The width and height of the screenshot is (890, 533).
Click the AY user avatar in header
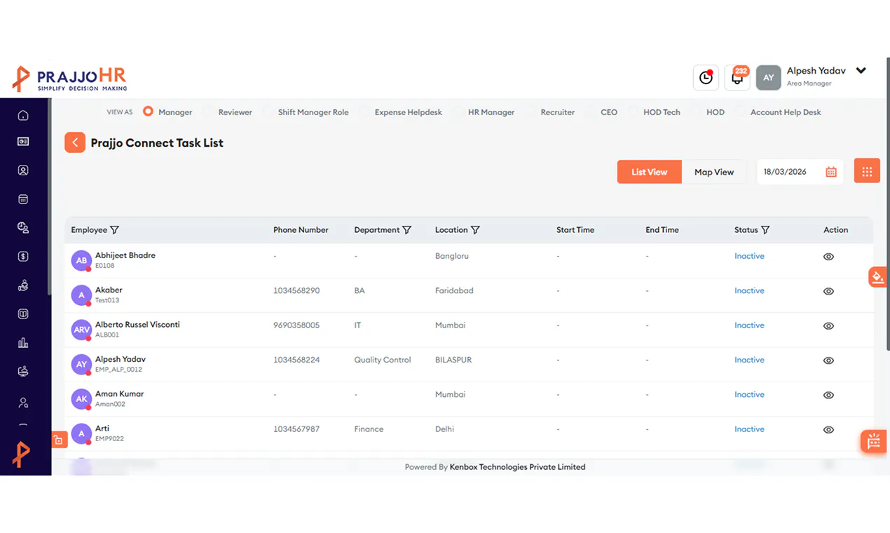point(769,78)
